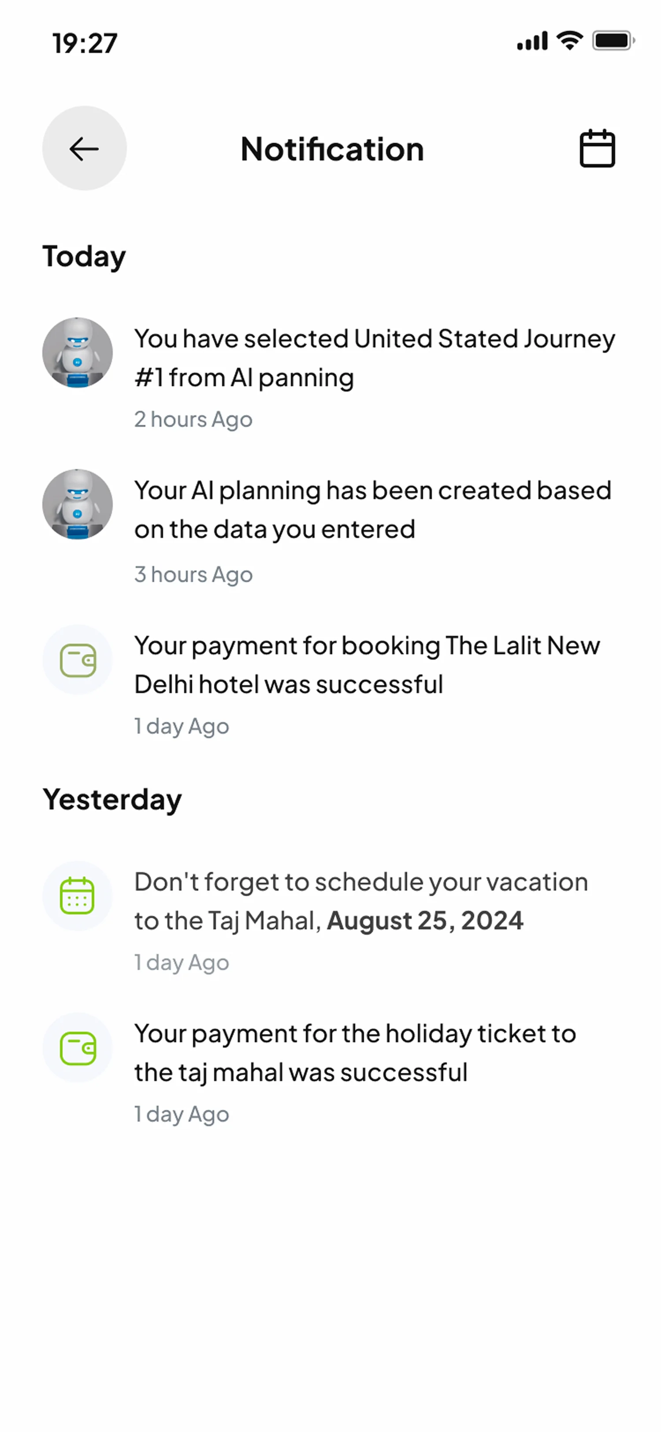Tap the 2 hours Ago timestamp

(193, 420)
